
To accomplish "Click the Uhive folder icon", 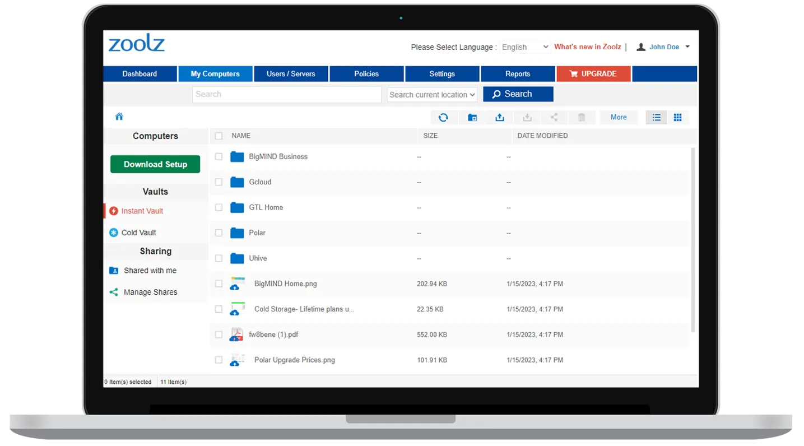I will click(237, 258).
